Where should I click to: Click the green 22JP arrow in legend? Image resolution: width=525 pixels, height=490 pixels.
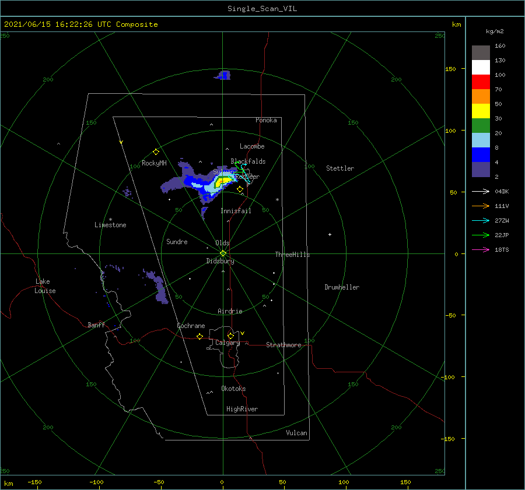tap(481, 235)
